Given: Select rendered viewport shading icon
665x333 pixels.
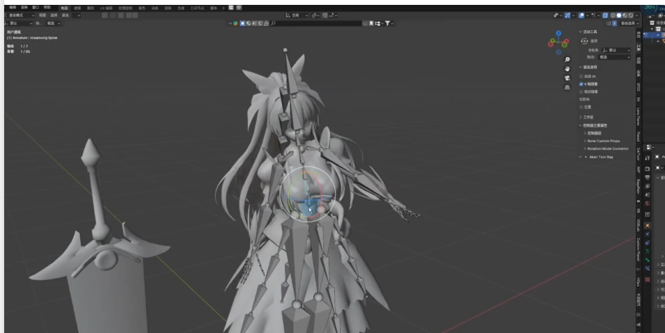Looking at the screenshot, I should [x=631, y=15].
